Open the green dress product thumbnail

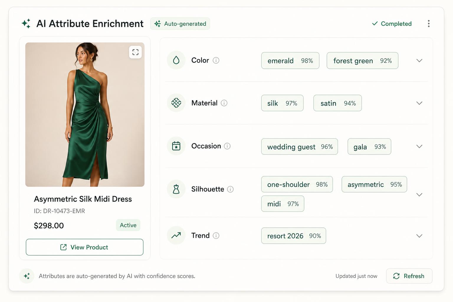(x=85, y=115)
